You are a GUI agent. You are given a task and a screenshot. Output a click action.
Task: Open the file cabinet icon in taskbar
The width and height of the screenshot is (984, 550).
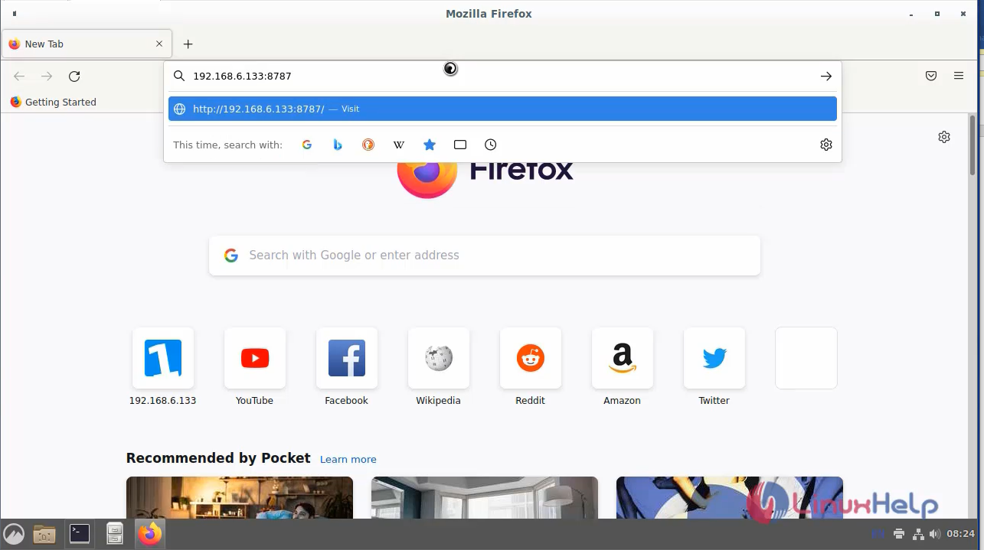pos(115,533)
